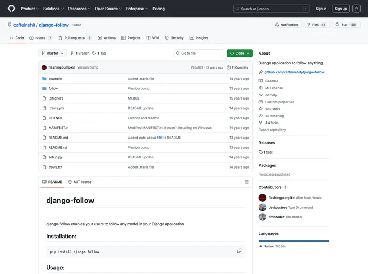Expand the Product menu
This screenshot has width=368, height=274.
pyautogui.click(x=30, y=9)
